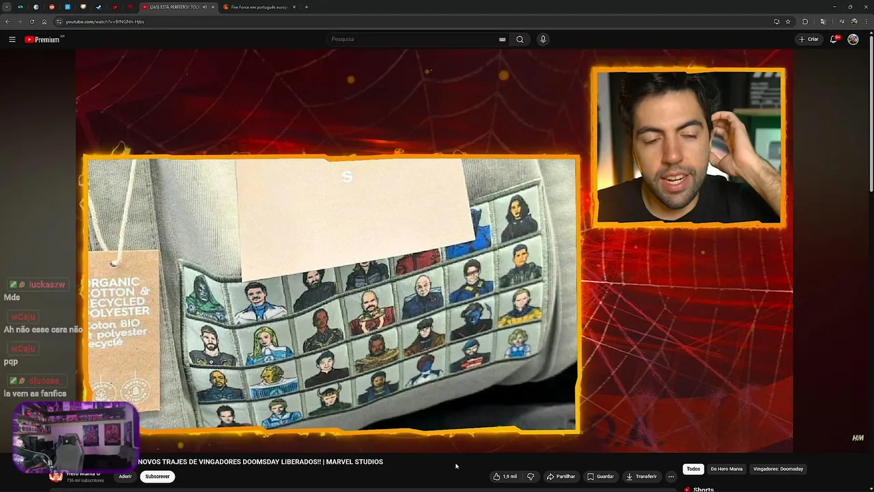
Task: Click the 736 mil subscritores text
Action: coord(85,480)
